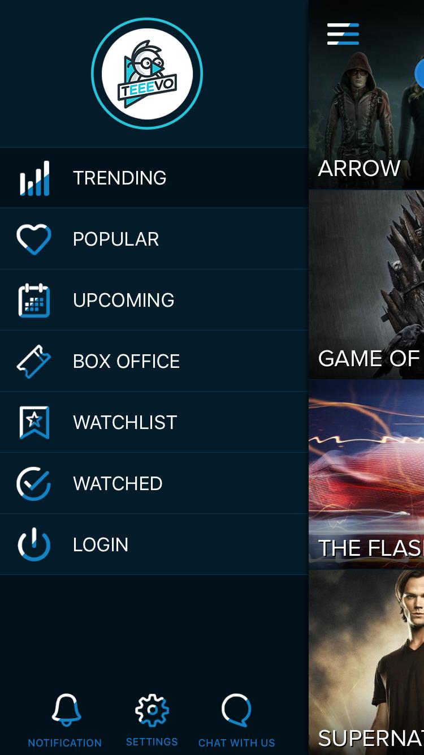The height and width of the screenshot is (755, 424).
Task: Click the Box Office ticket icon
Action: click(34, 362)
